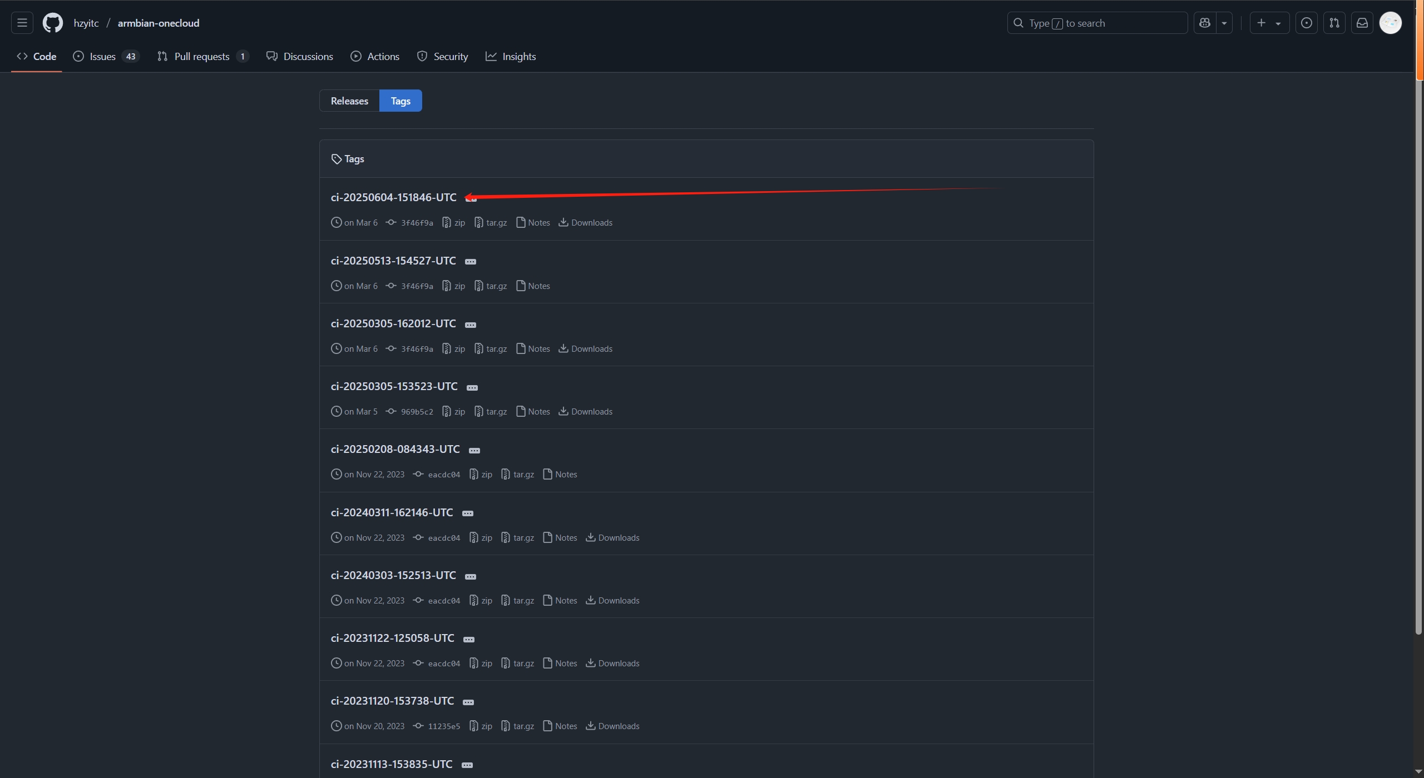Open Downloads for ci-20231120-153738-UTC

point(613,726)
